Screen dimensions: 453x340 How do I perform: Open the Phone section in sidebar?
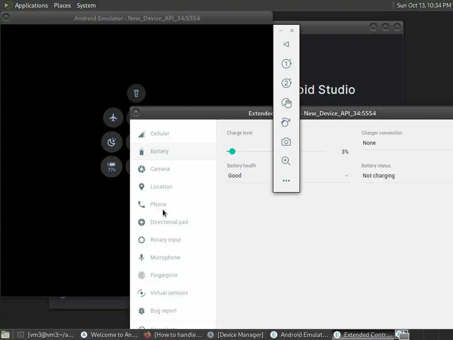point(173,205)
